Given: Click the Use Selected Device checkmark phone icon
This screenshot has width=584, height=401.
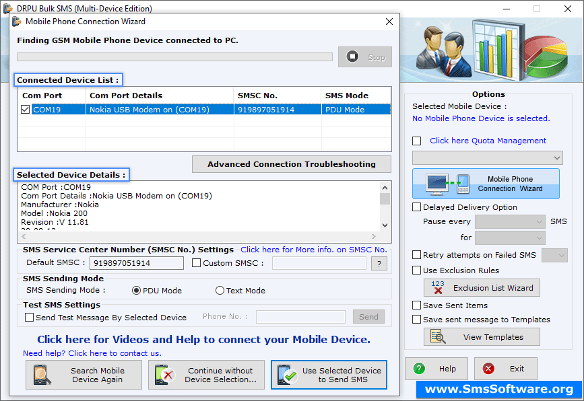Looking at the screenshot, I should 287,375.
